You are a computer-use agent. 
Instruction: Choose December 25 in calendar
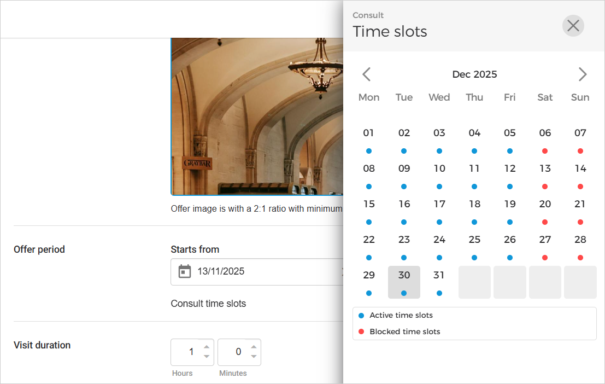coord(474,246)
